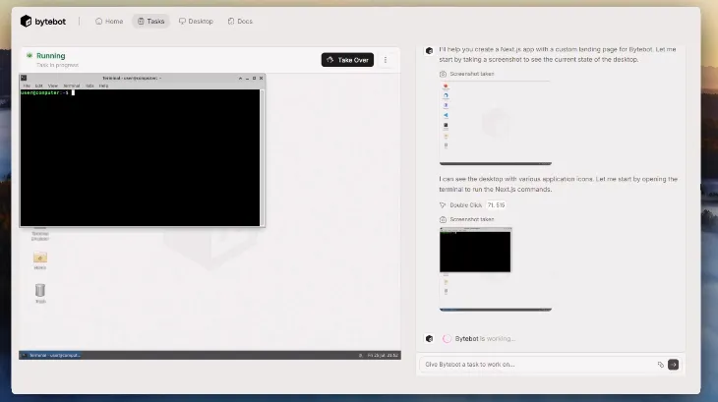Switch to the Tasks section
The image size is (718, 402).
150,21
